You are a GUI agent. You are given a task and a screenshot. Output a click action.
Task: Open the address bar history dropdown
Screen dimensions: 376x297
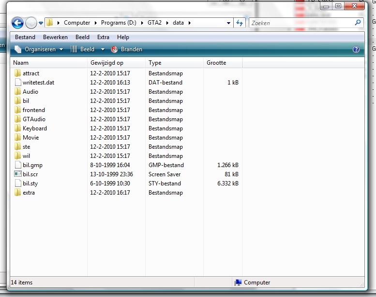[x=228, y=23]
